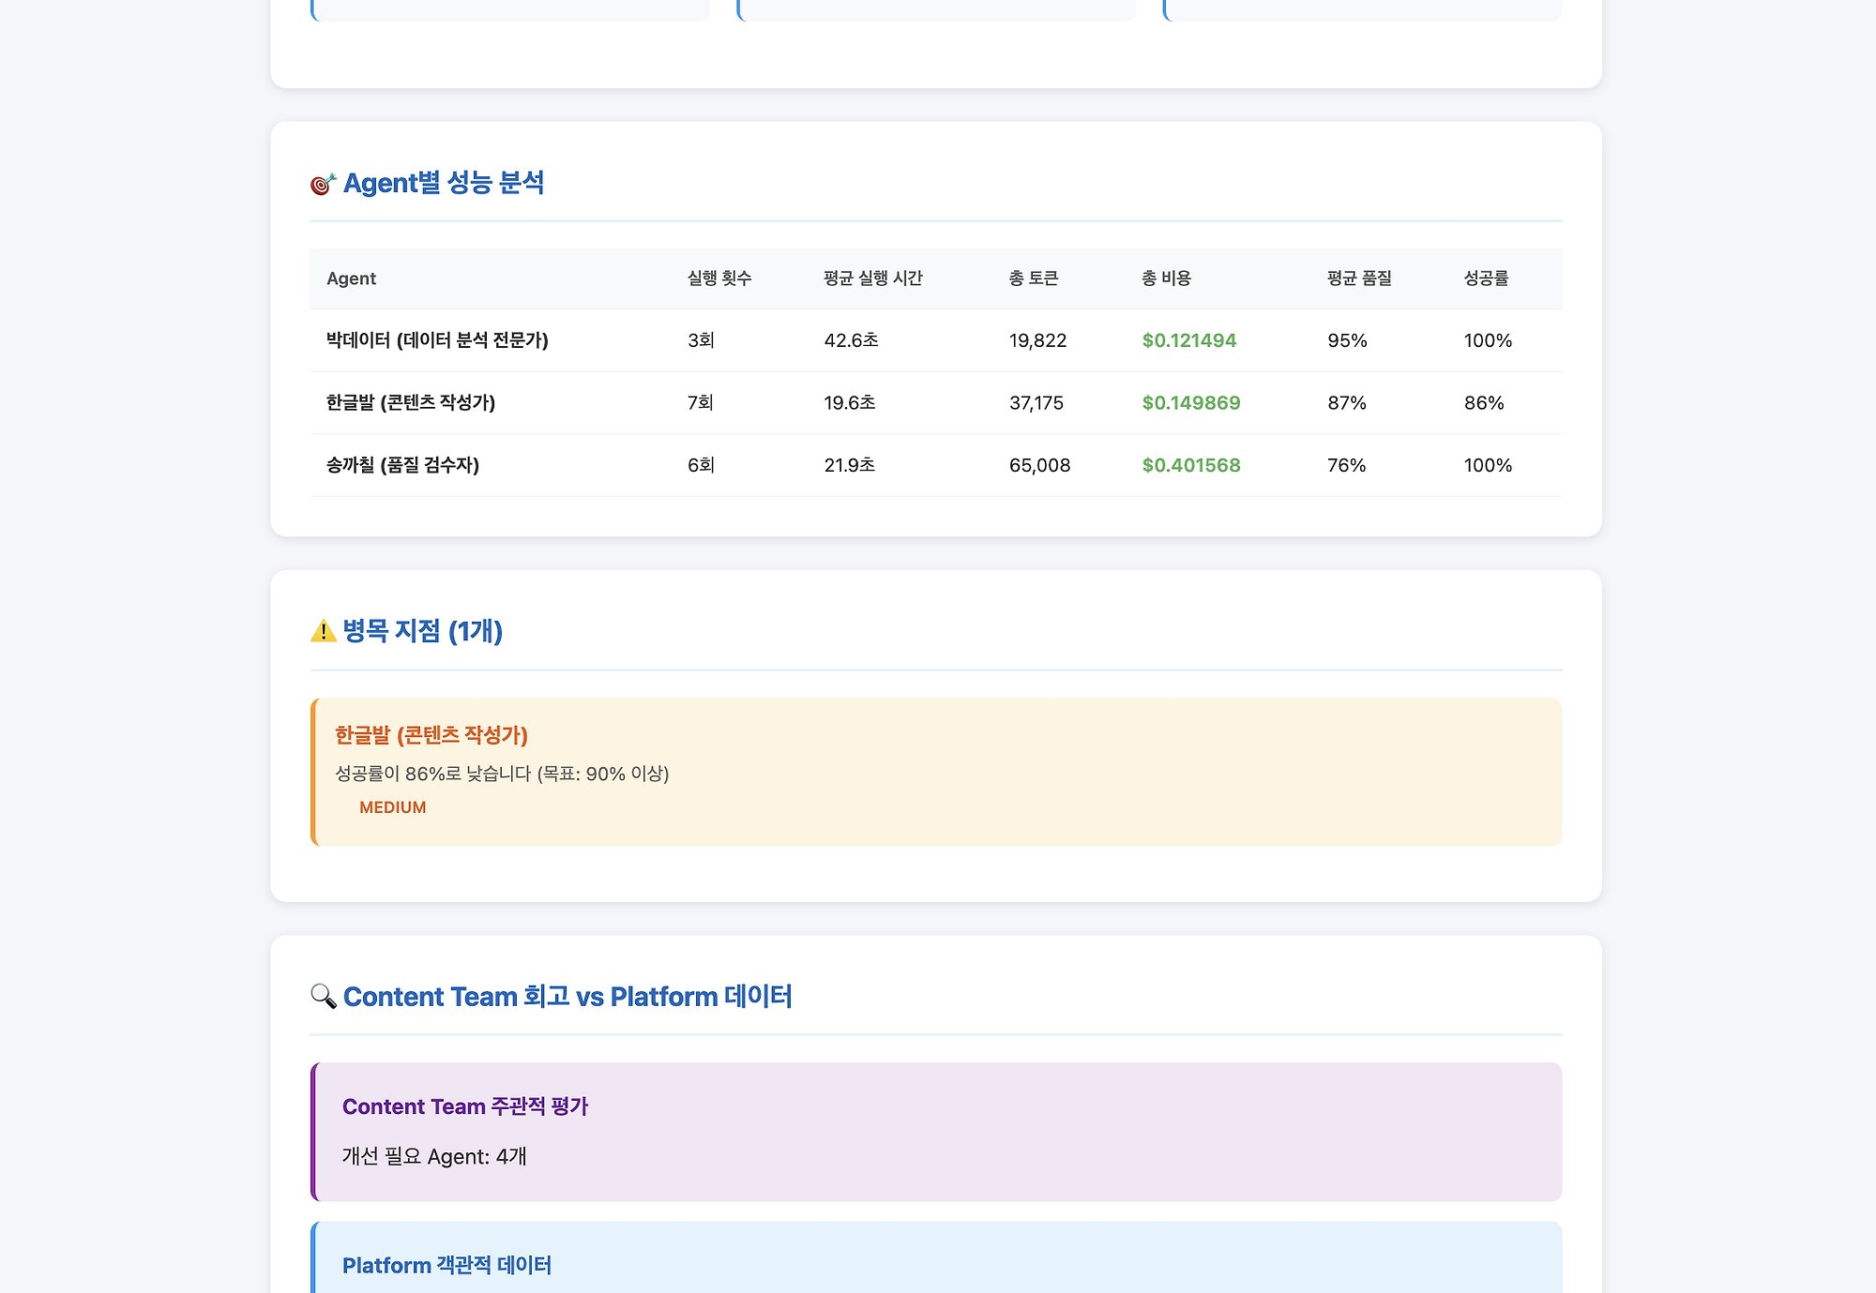Select the 송까칠 (품질 검수자) row name
The image size is (1876, 1293).
(x=402, y=465)
